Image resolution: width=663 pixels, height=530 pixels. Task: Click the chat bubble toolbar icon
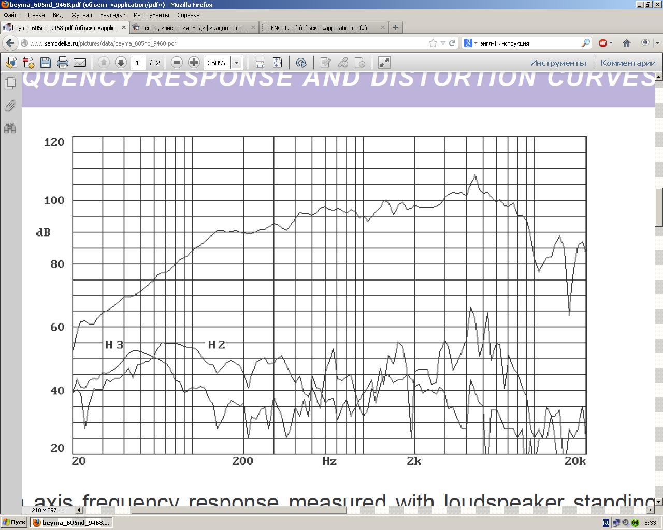(645, 43)
